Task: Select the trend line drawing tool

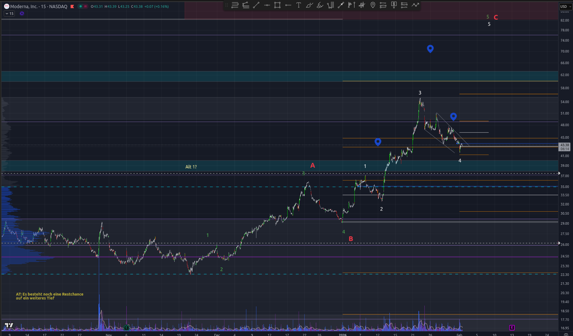Action: point(256,5)
